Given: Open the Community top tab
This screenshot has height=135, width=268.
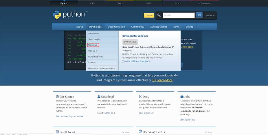Looking at the screenshot, I should pyautogui.click(x=205, y=3).
